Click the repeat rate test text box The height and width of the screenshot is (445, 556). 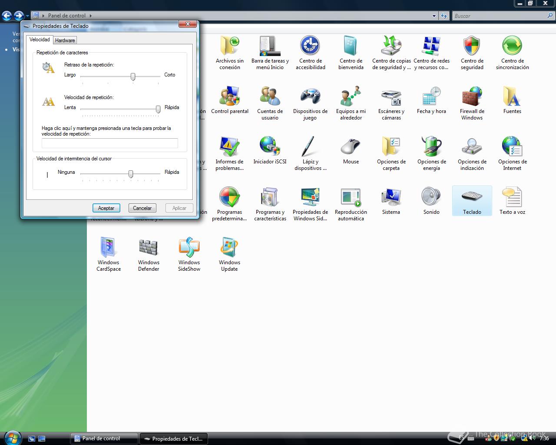(x=109, y=143)
